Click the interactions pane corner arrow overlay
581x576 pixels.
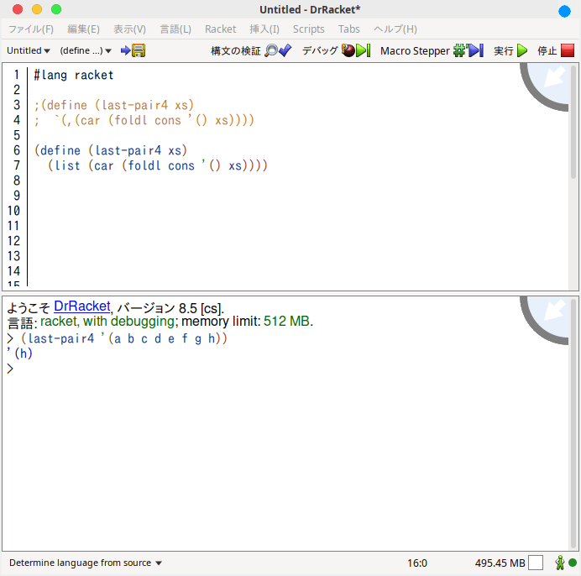coord(545,320)
